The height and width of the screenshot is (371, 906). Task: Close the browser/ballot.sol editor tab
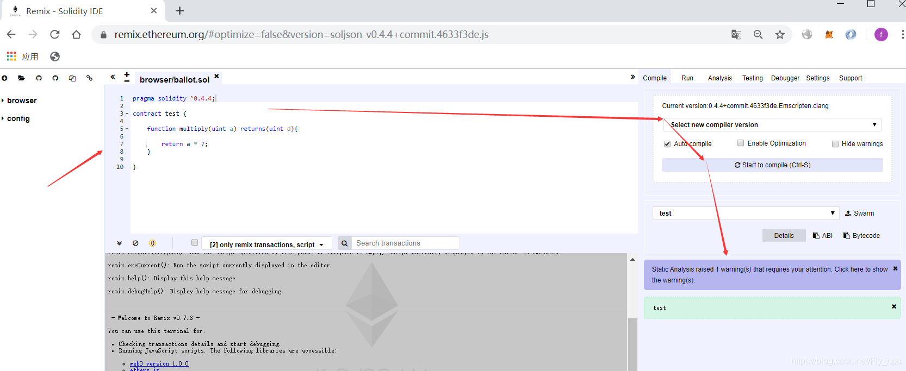tap(216, 76)
